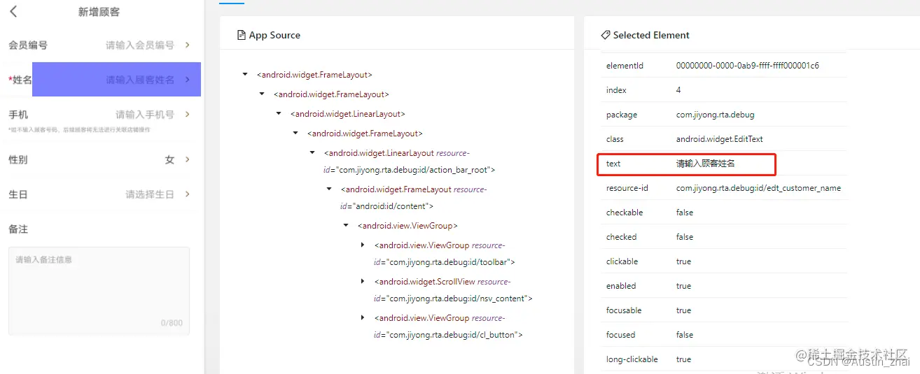Click the 请输入备注信息 notes text area

pos(99,291)
